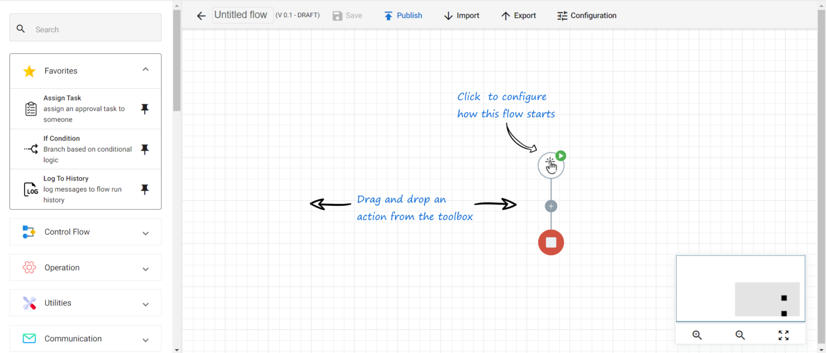Click the Communication envelope icon
The width and height of the screenshot is (826, 353).
(x=29, y=338)
